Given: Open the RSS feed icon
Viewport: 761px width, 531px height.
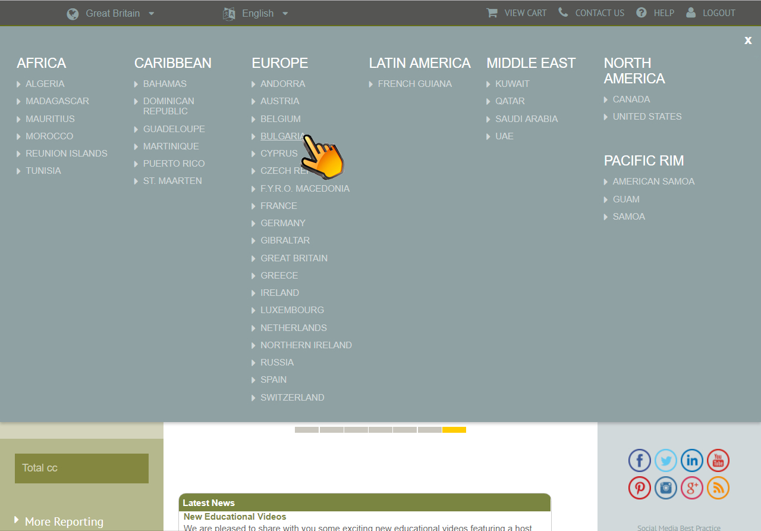Looking at the screenshot, I should pyautogui.click(x=718, y=488).
